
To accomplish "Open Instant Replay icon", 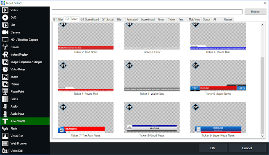I will tap(5, 54).
